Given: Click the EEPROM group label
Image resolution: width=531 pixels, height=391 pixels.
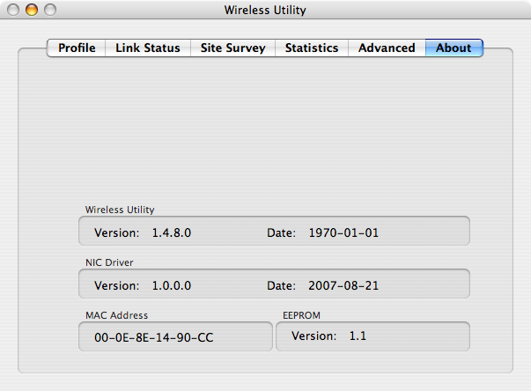Looking at the screenshot, I should click(301, 315).
